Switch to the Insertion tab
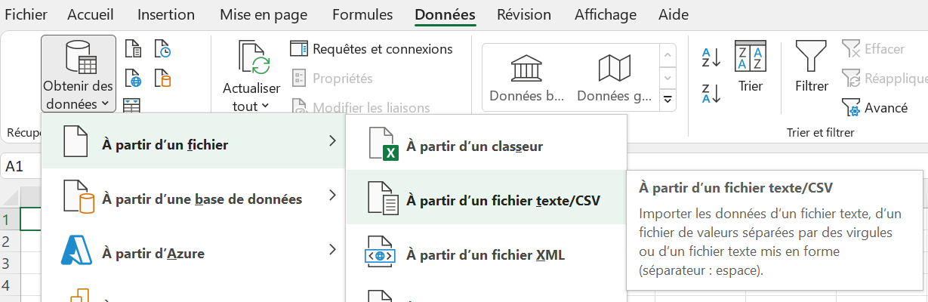The height and width of the screenshot is (302, 928). pyautogui.click(x=166, y=14)
